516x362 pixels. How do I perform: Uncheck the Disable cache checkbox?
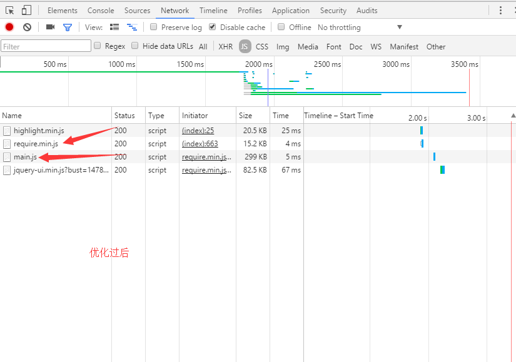pyautogui.click(x=213, y=27)
